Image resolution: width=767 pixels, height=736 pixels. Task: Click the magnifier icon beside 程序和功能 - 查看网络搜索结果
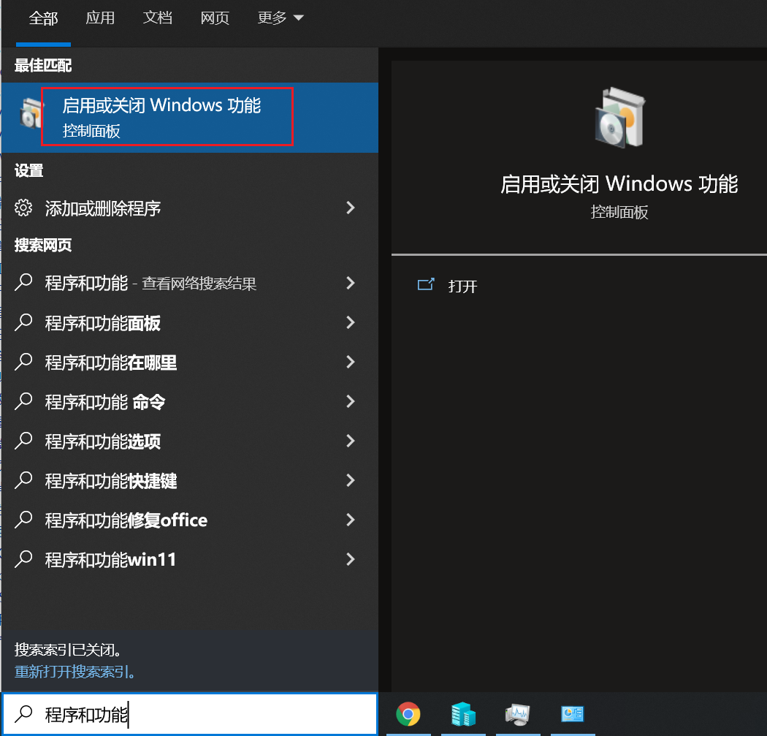23,283
